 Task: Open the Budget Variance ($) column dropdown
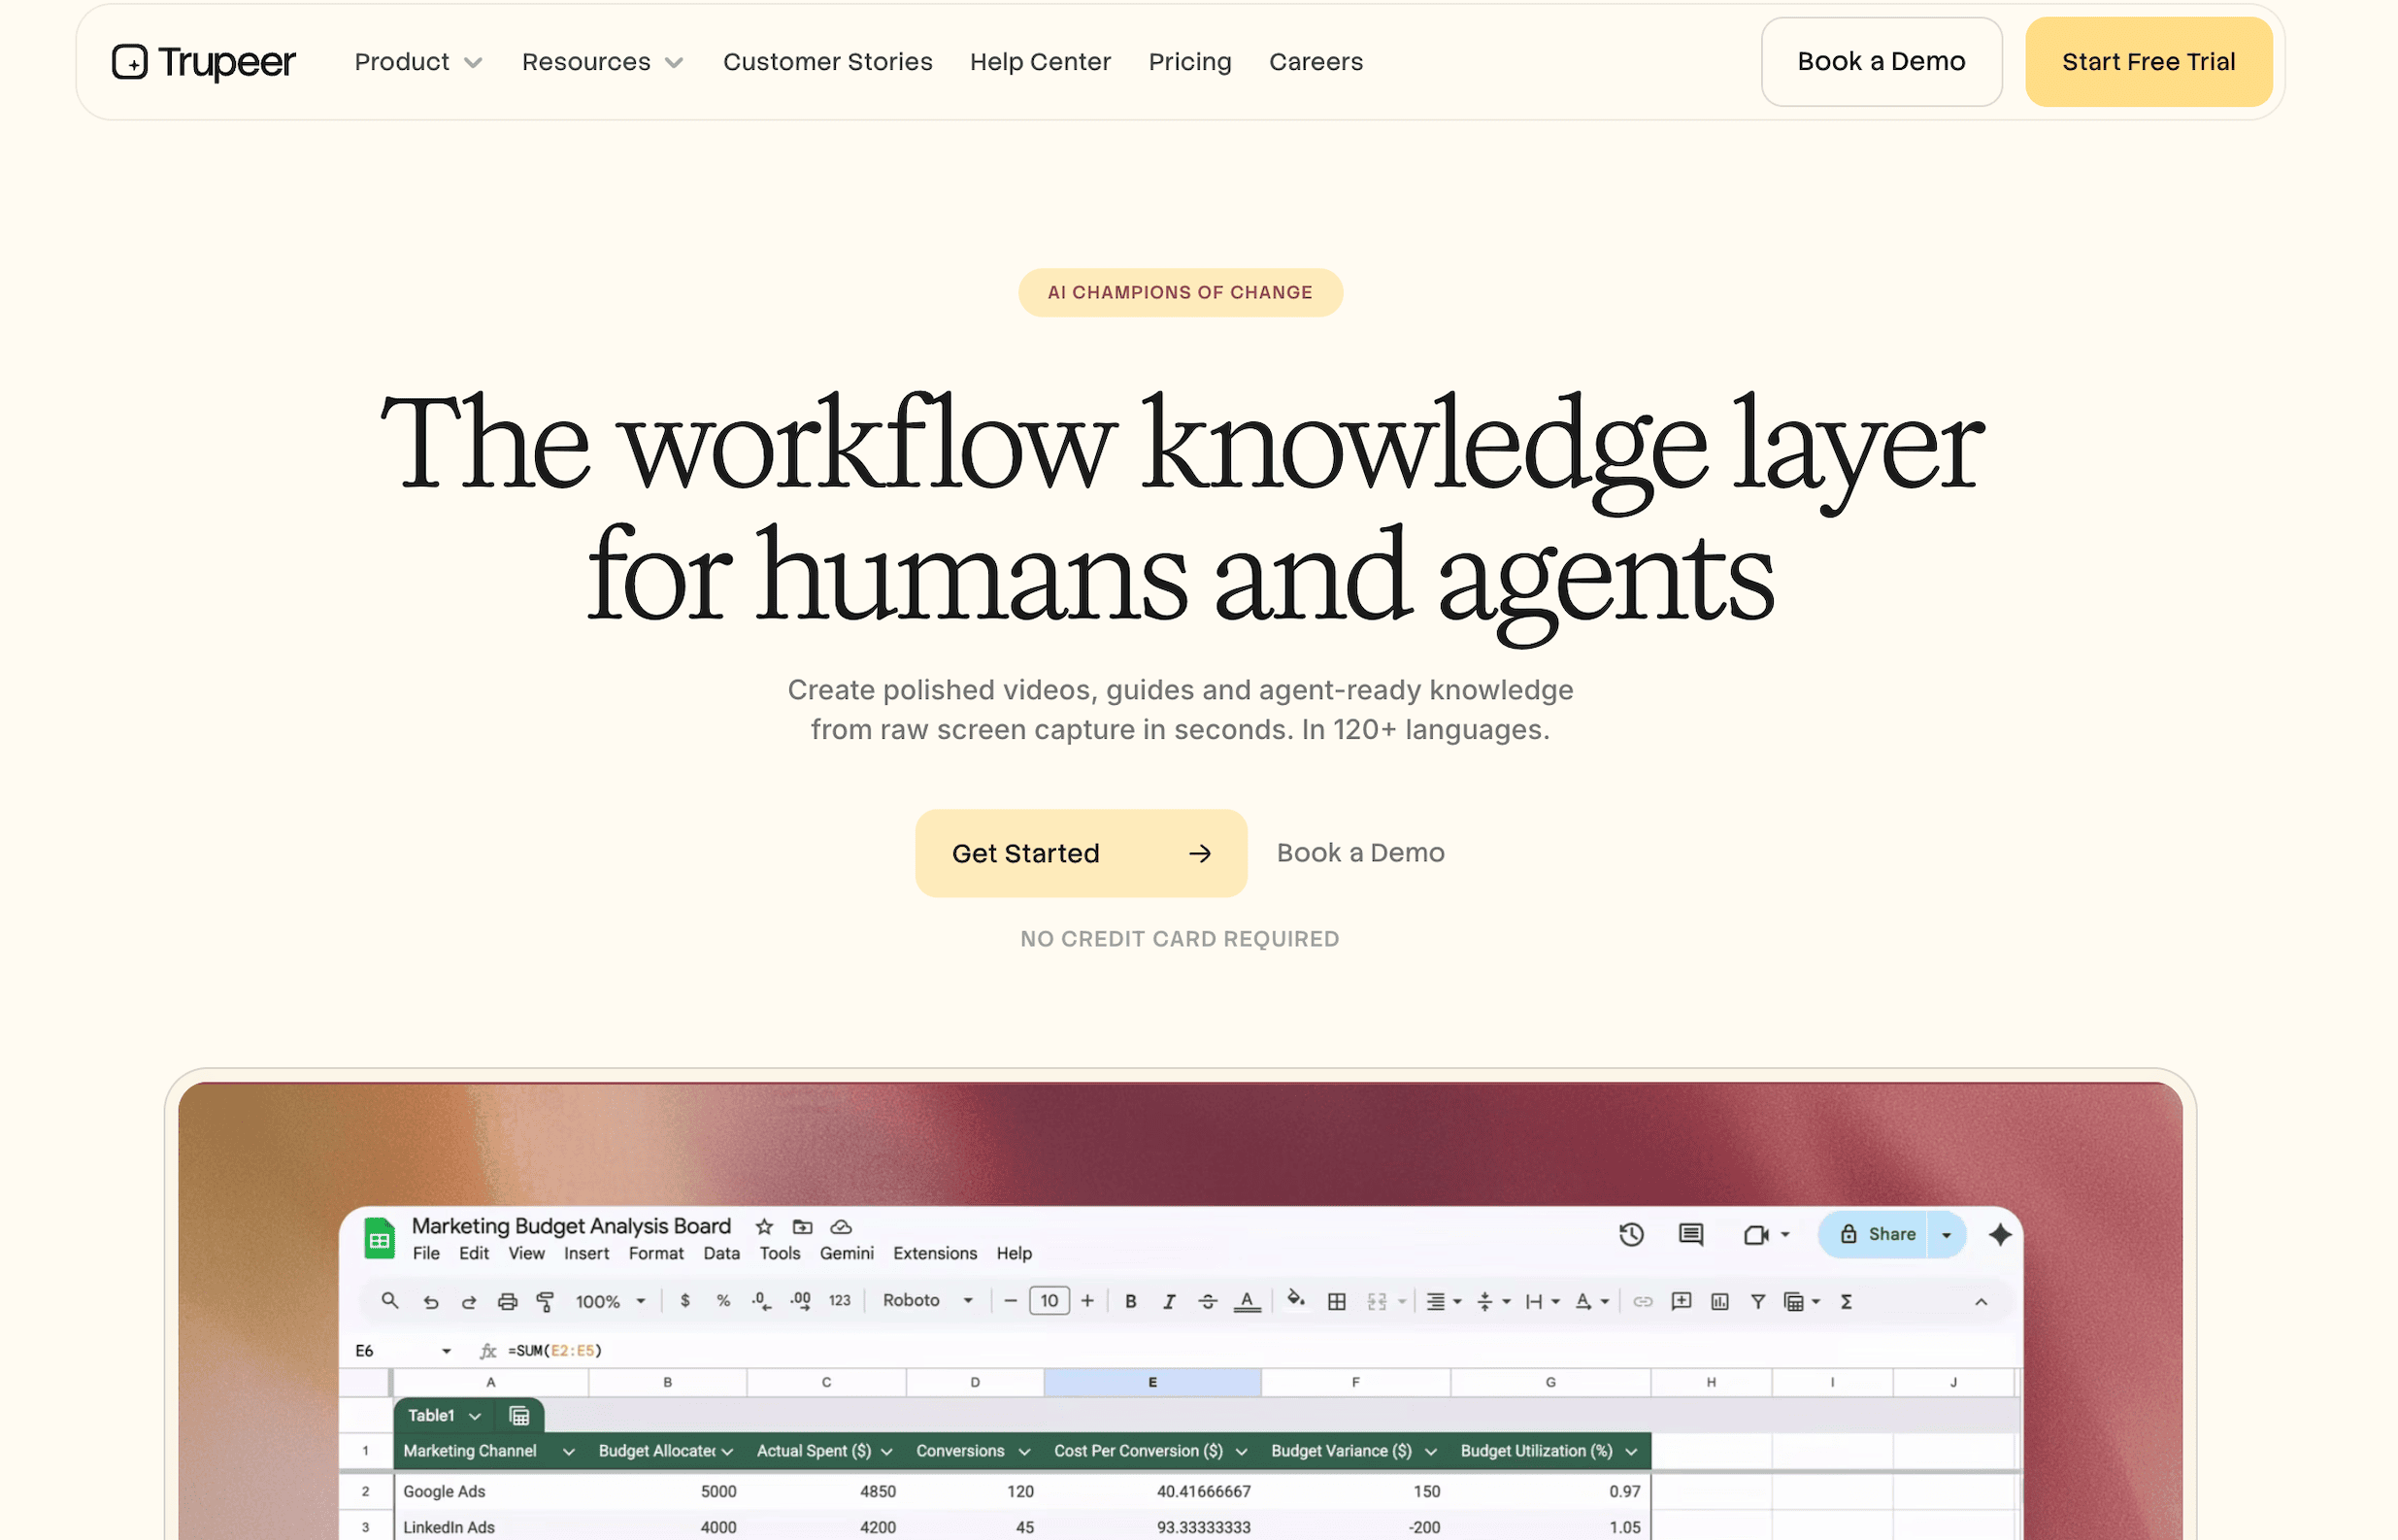coord(1430,1452)
